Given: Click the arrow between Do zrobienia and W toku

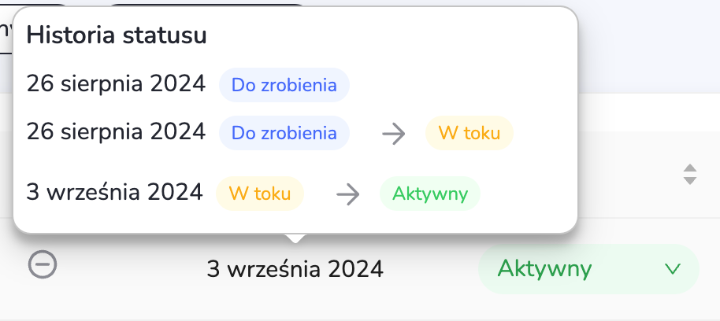Looking at the screenshot, I should pos(393,134).
